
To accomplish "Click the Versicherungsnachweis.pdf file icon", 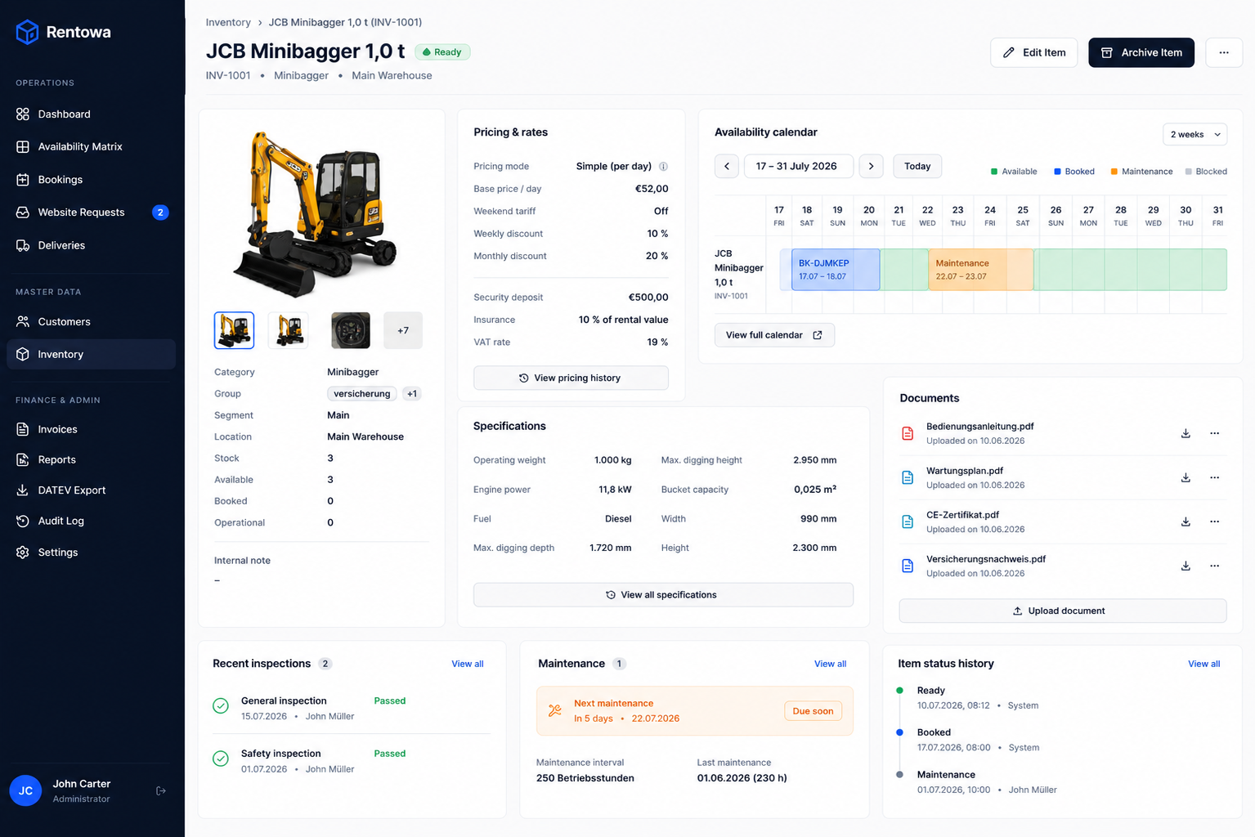I will tap(908, 566).
